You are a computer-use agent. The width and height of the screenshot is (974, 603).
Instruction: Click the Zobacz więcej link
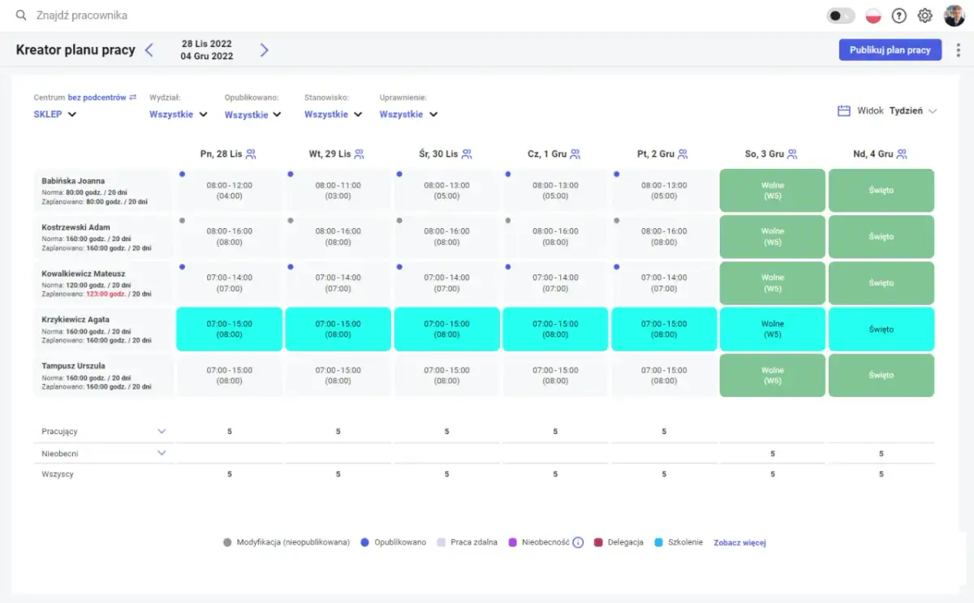(739, 543)
